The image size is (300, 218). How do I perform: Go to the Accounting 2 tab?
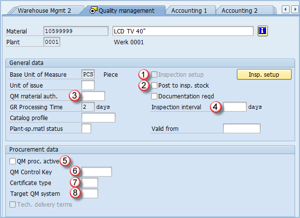click(x=239, y=10)
